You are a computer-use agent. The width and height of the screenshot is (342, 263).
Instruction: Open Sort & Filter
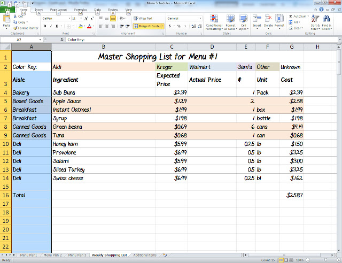tap(315, 22)
